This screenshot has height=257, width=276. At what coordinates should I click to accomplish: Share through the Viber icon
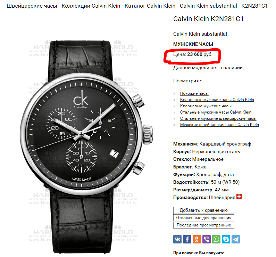207,239
